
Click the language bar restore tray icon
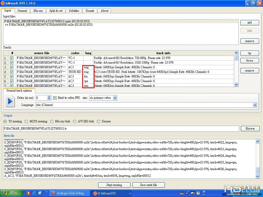pos(204,192)
